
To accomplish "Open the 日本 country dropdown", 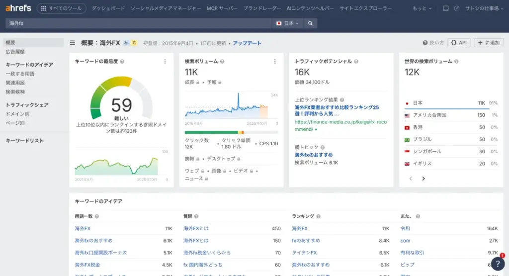I will click(x=288, y=23).
